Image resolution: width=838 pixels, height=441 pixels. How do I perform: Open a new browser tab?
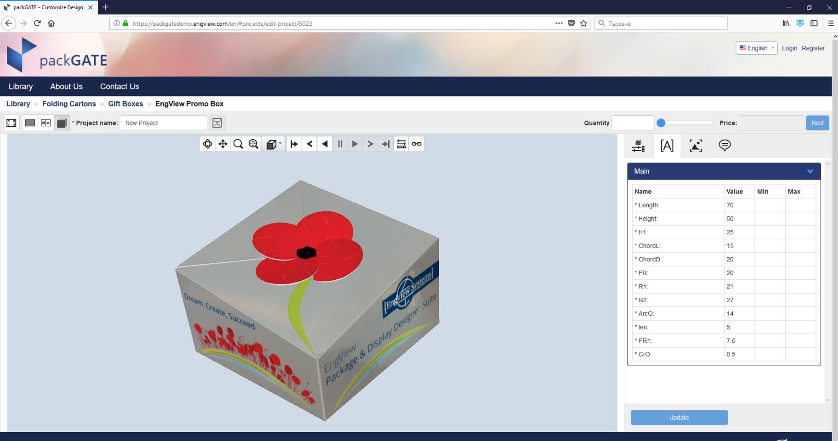coord(105,7)
